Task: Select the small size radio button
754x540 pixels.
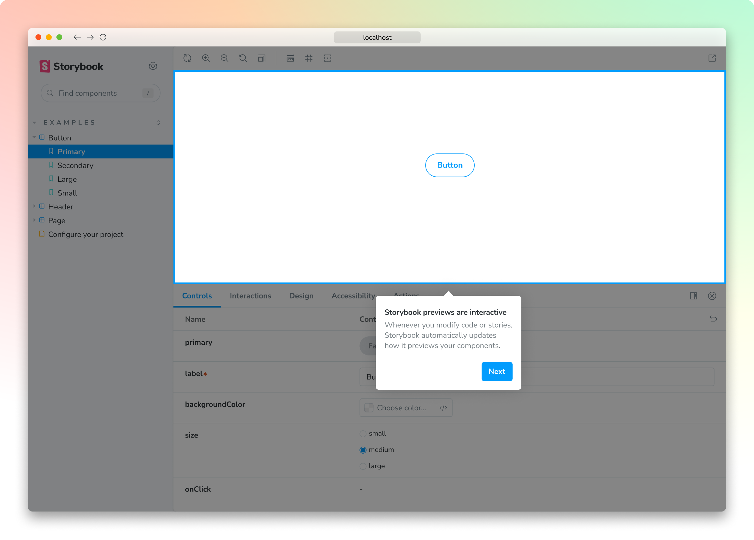Action: pos(363,434)
